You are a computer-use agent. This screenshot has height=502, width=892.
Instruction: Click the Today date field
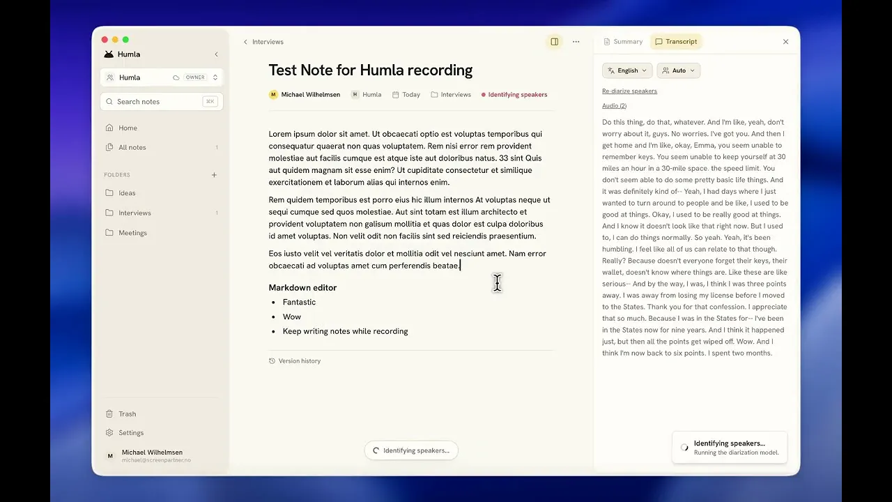point(406,95)
